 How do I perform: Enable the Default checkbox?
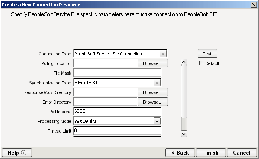tap(202, 63)
